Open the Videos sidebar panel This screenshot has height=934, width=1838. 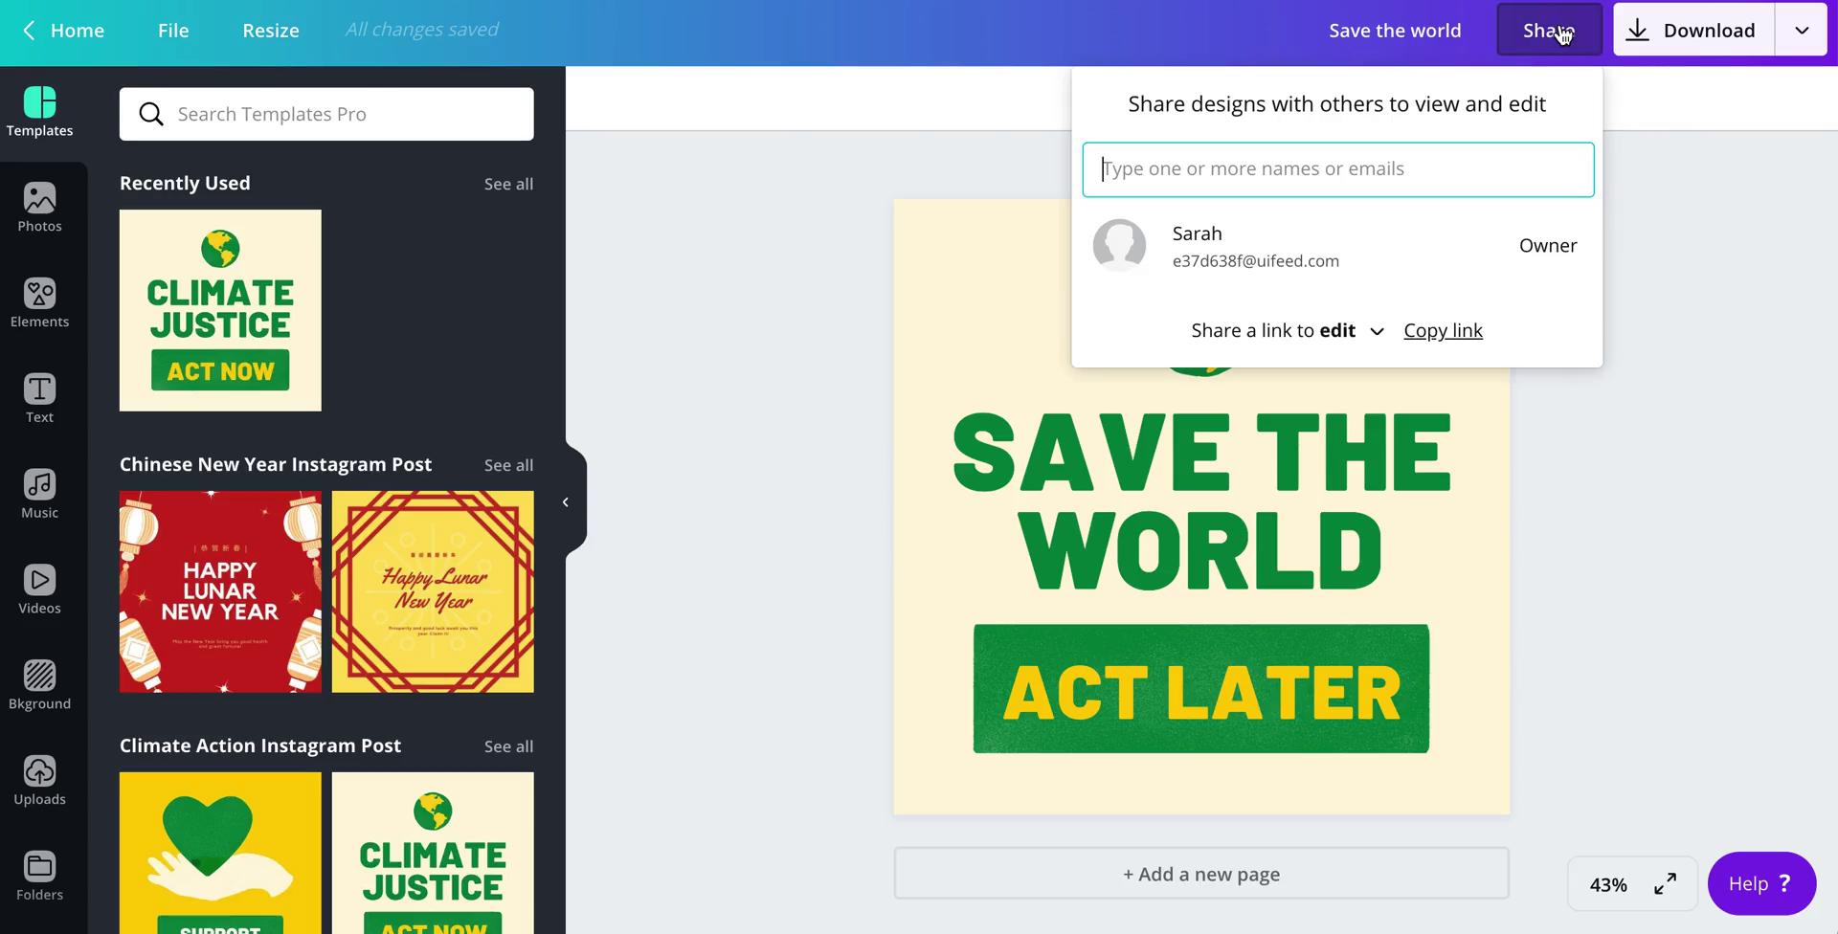(x=39, y=591)
